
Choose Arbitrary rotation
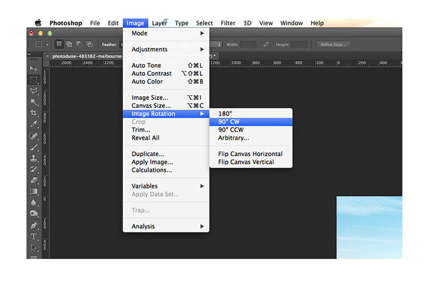pos(251,138)
